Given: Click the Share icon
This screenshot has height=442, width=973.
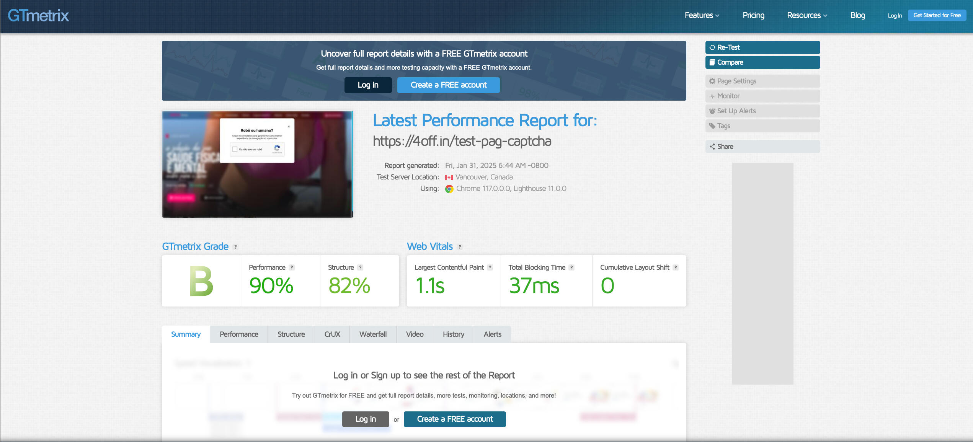Looking at the screenshot, I should pyautogui.click(x=712, y=147).
